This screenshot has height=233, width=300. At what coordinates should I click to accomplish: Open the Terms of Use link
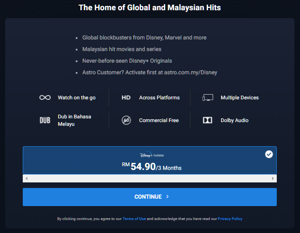[134, 219]
